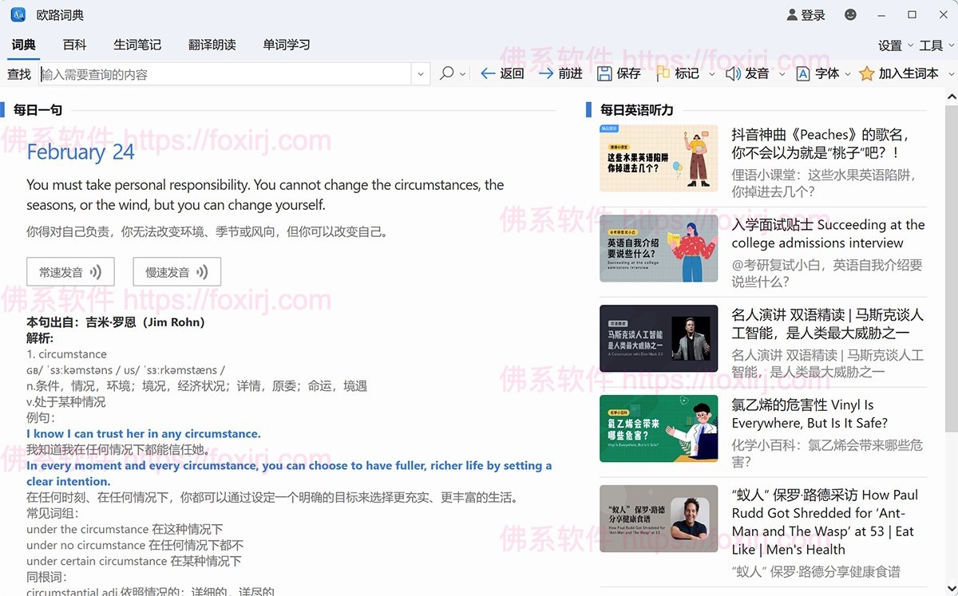This screenshot has height=596, width=958.
Task: Click the magnifier search icon
Action: point(447,73)
